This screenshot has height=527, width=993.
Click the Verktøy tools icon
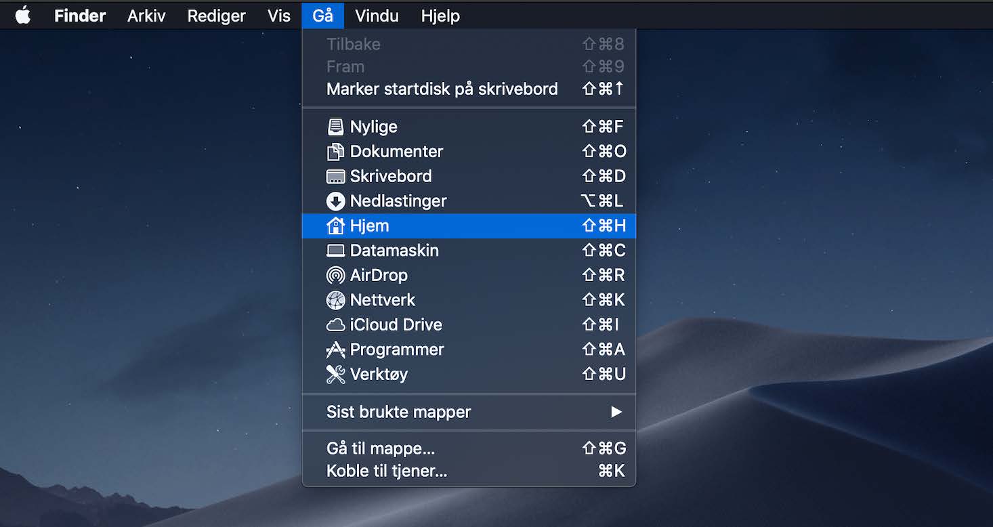pyautogui.click(x=335, y=375)
